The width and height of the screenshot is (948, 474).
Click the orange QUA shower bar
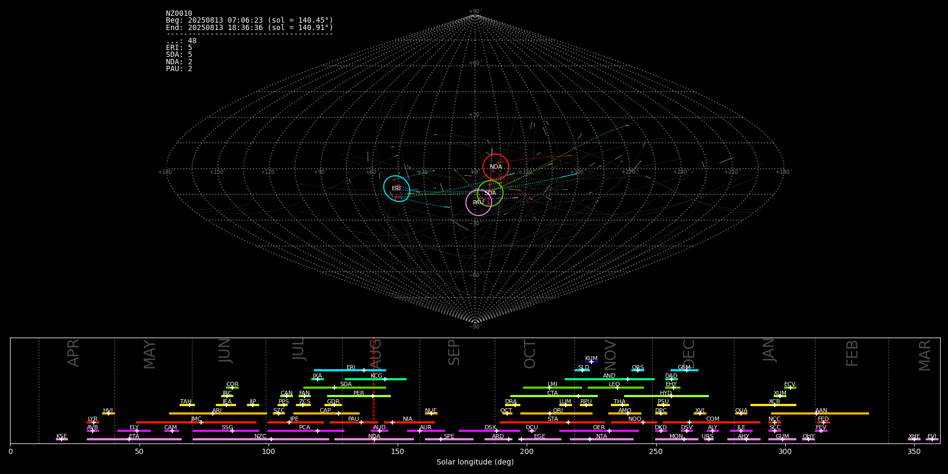(741, 413)
